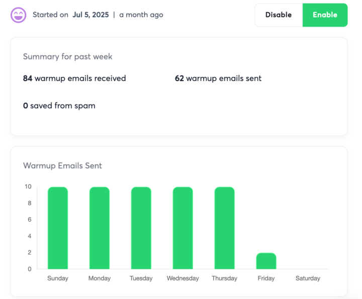Select the Wednesday bar in chart

click(x=183, y=228)
